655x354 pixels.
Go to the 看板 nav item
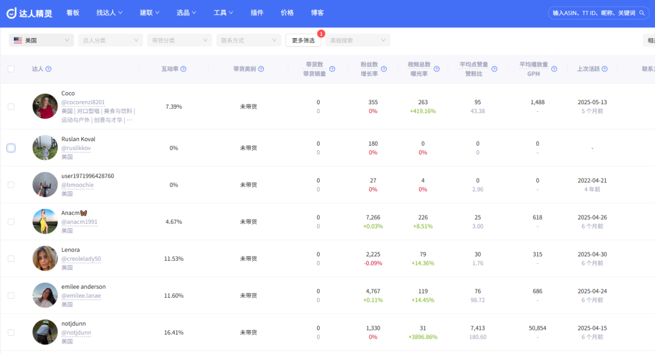click(x=73, y=13)
